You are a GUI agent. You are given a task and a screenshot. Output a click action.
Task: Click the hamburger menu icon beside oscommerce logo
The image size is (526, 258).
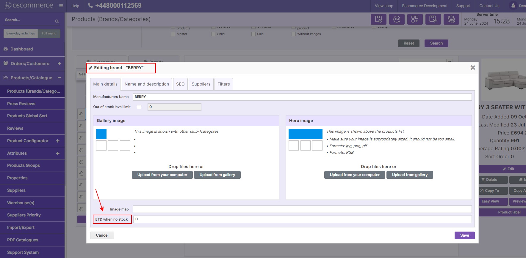pyautogui.click(x=61, y=6)
